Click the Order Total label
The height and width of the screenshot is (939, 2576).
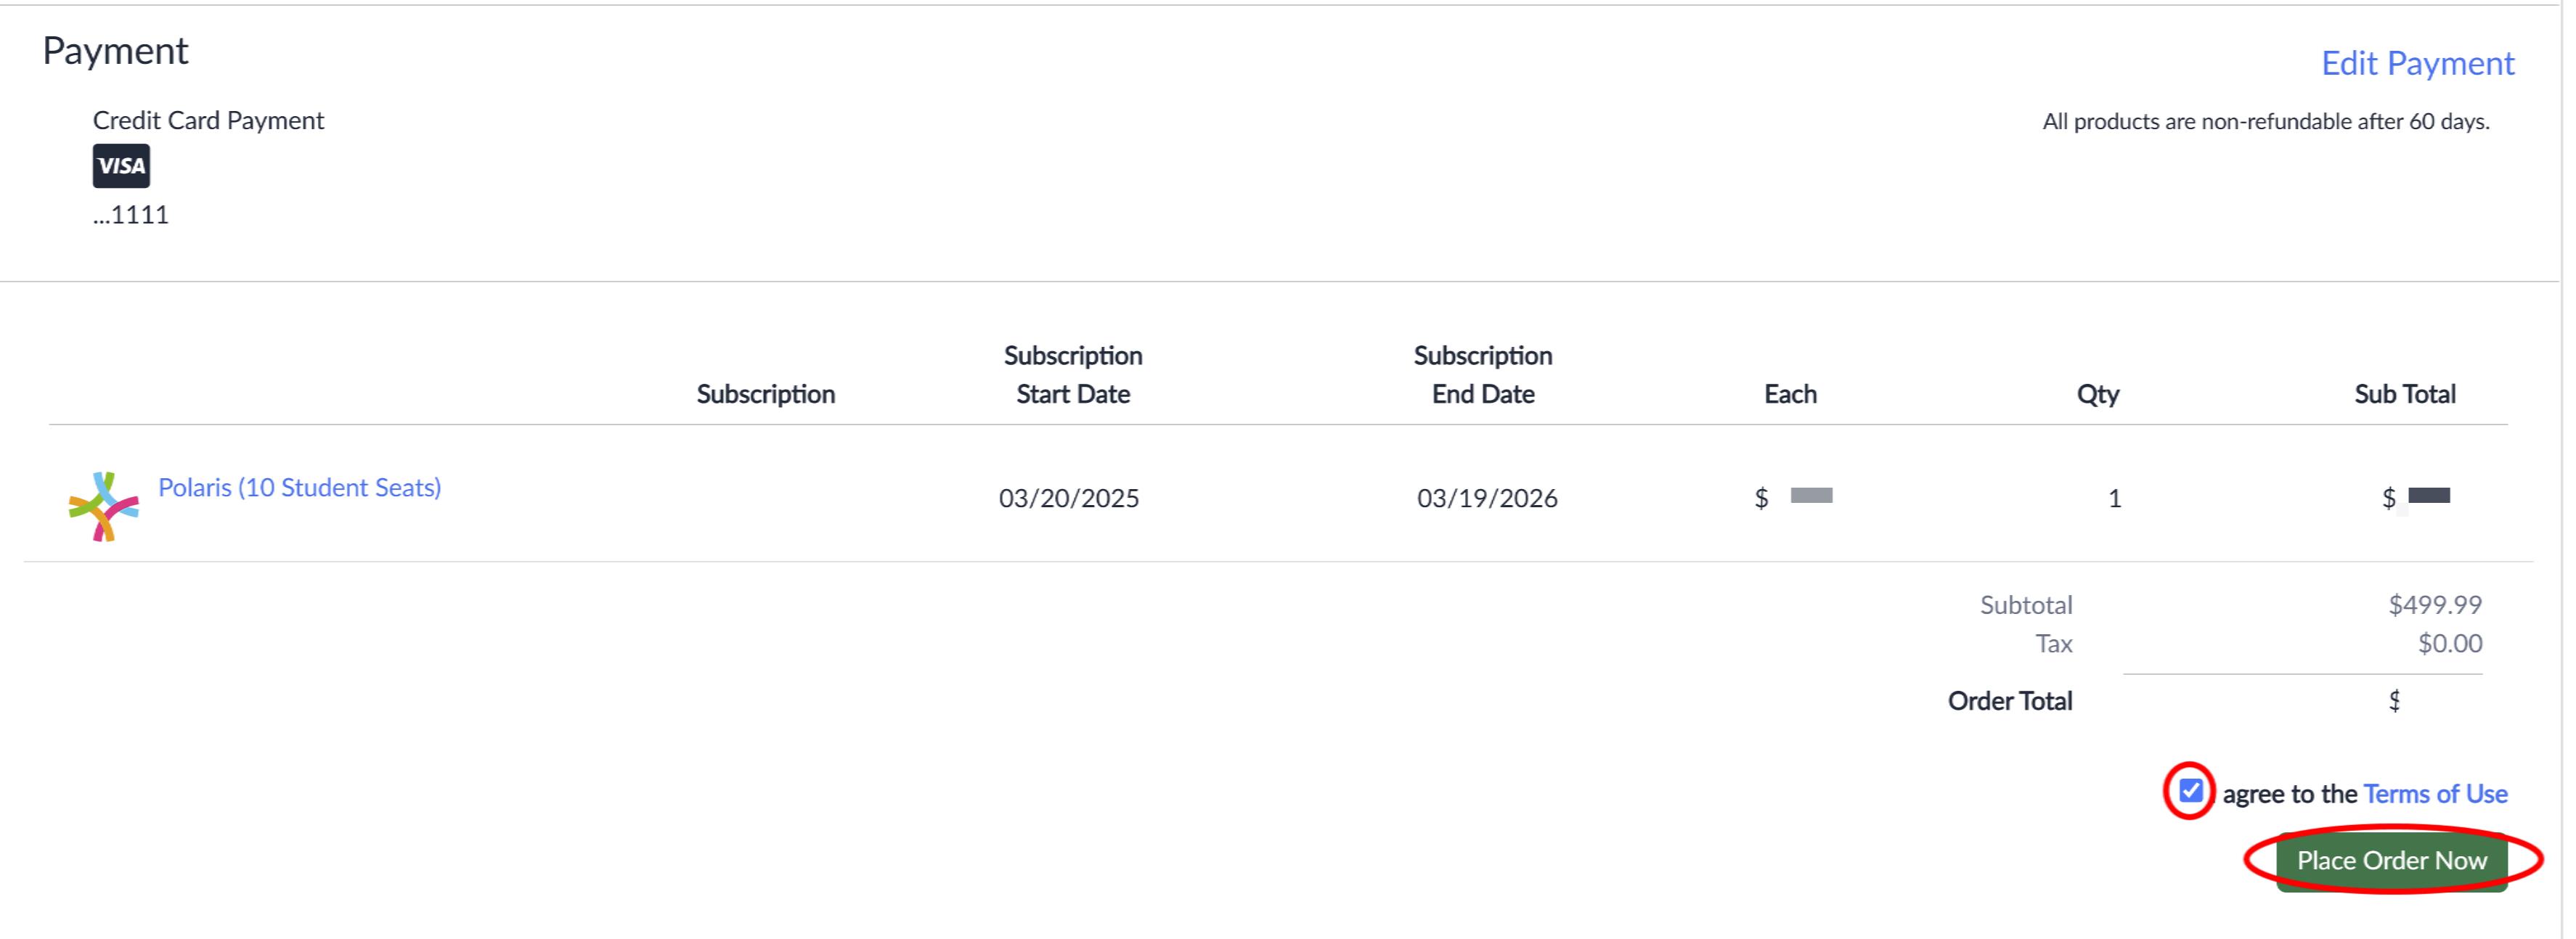tap(2010, 701)
